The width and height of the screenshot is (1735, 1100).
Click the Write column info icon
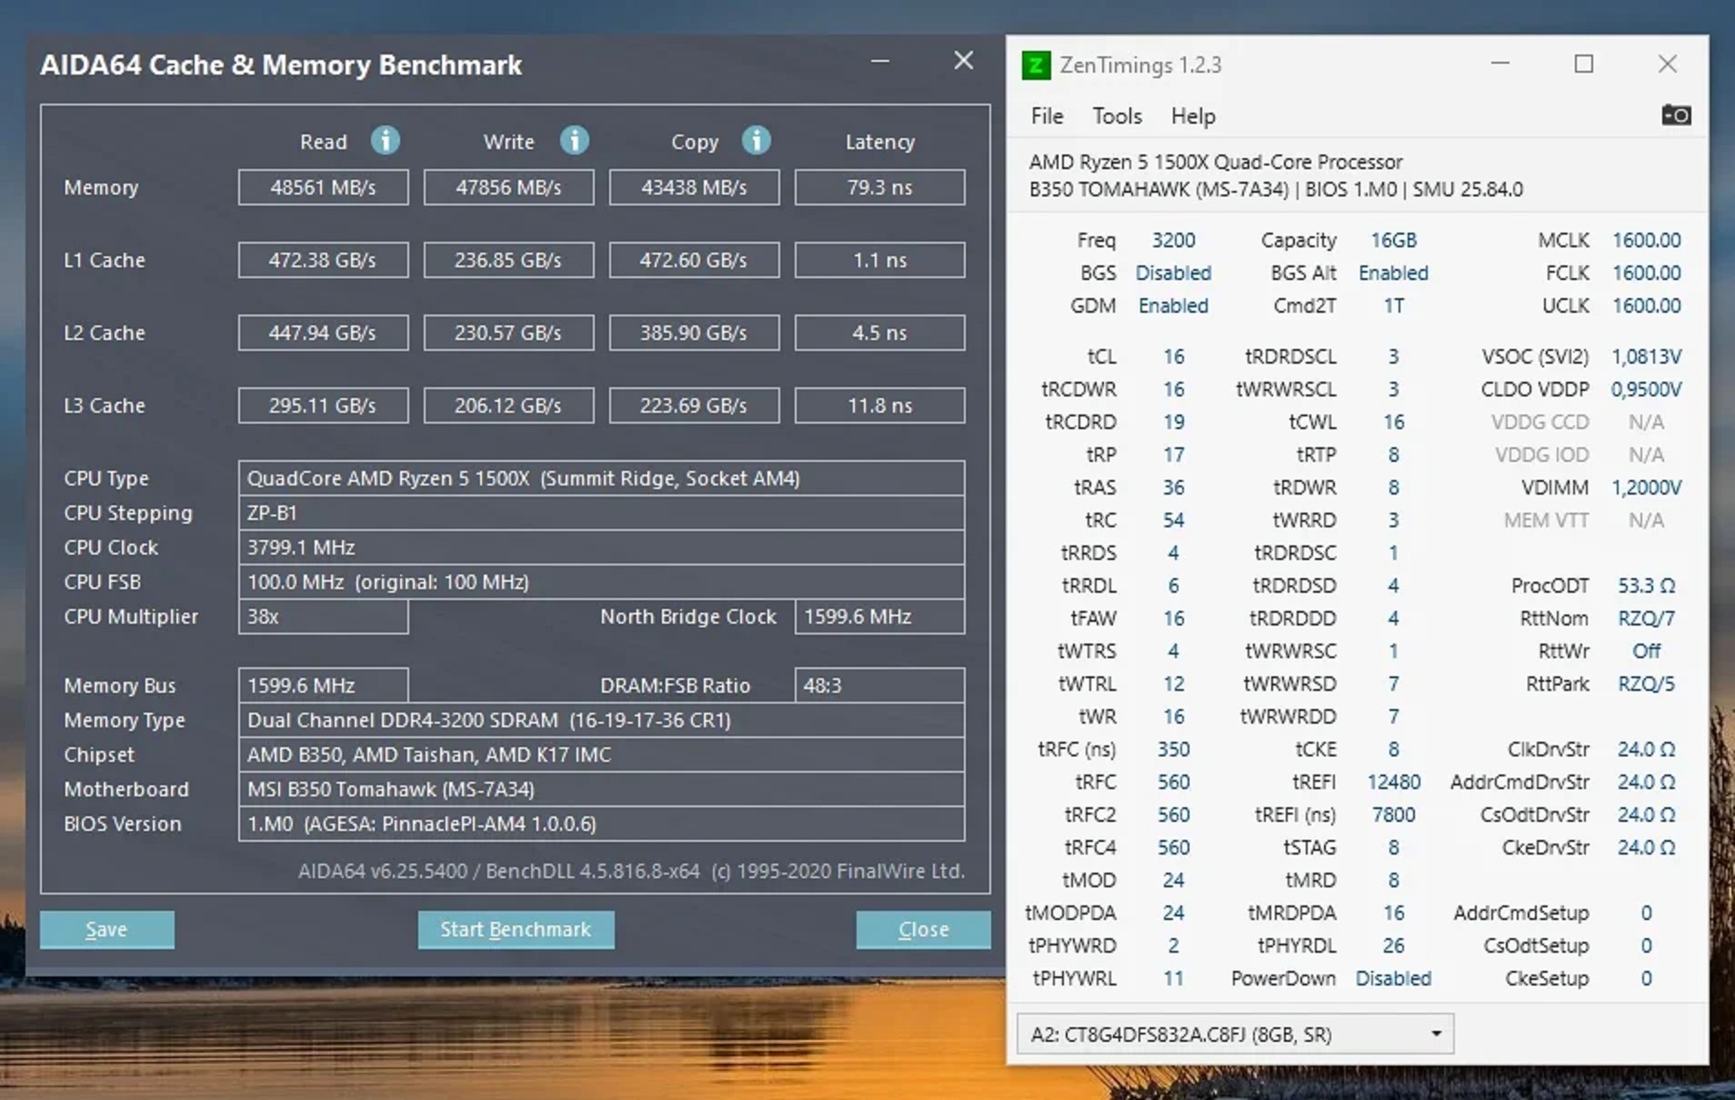coord(574,141)
